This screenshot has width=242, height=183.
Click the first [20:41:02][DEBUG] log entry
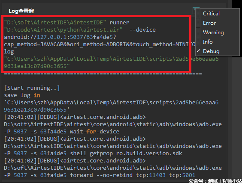coord(75,117)
